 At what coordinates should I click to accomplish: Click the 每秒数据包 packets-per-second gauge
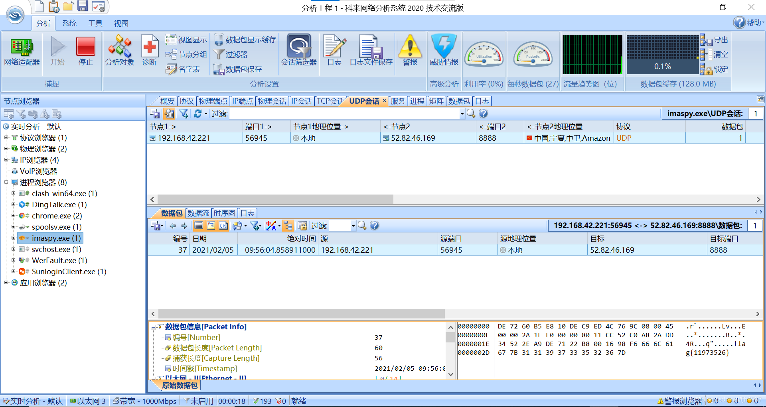pyautogui.click(x=533, y=55)
